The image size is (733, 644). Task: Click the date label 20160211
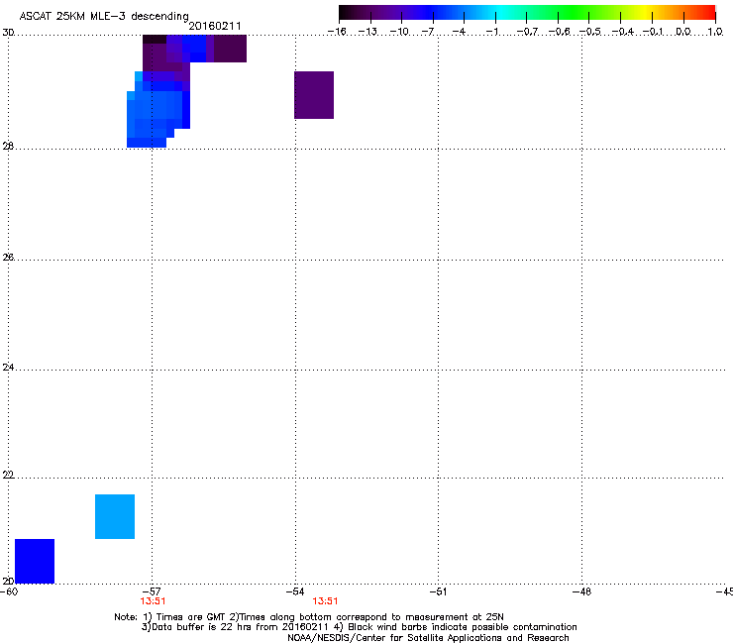tap(215, 26)
